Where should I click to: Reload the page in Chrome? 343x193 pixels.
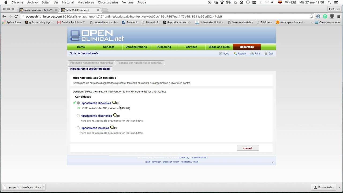coord(16,16)
